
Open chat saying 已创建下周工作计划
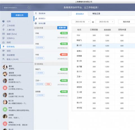[17, 95]
